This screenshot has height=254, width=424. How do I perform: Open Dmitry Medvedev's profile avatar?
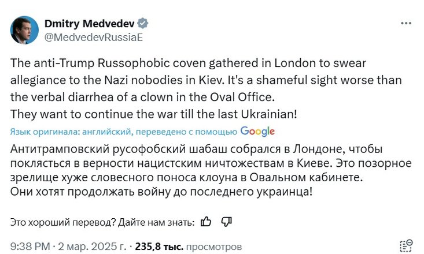pyautogui.click(x=24, y=30)
